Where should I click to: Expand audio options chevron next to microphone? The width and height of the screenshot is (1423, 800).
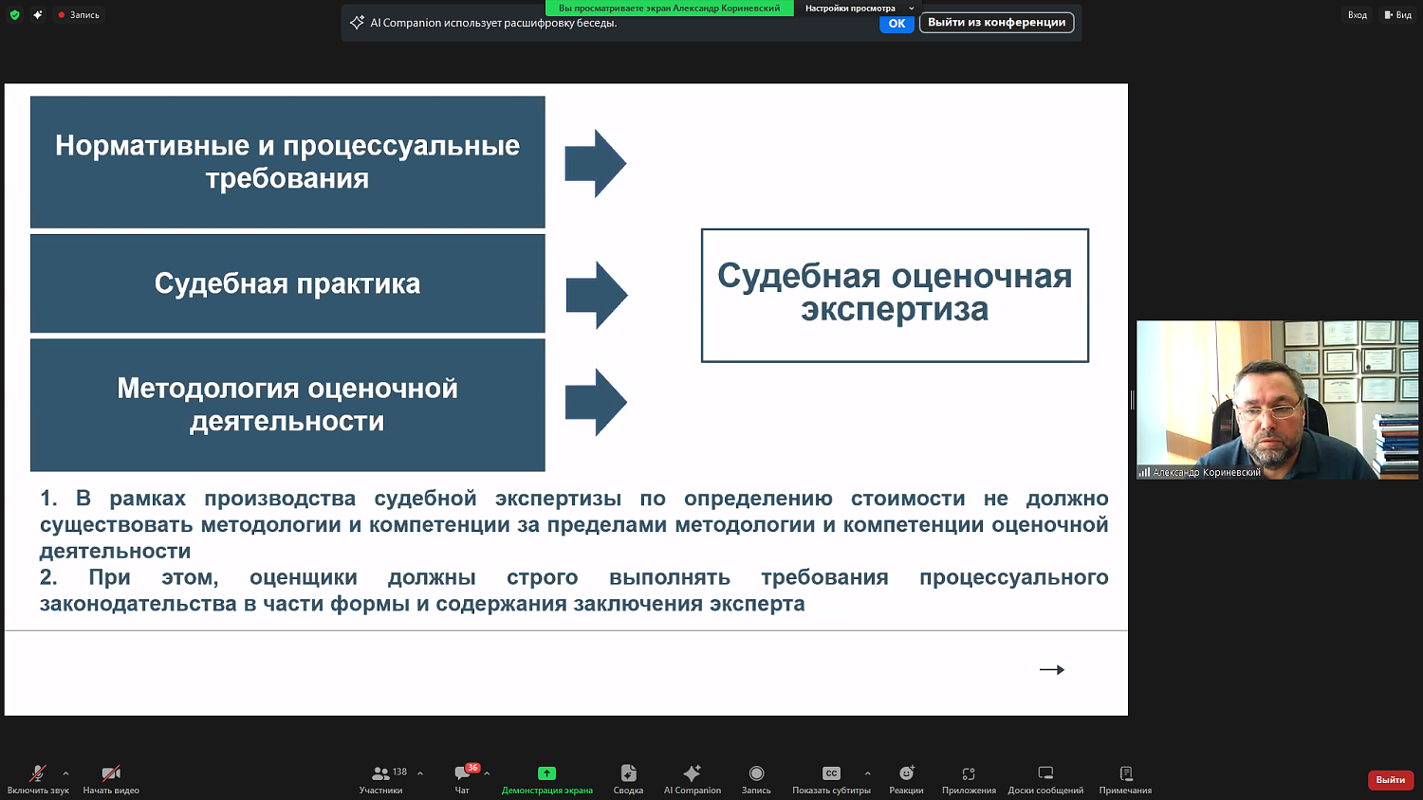pos(65,772)
